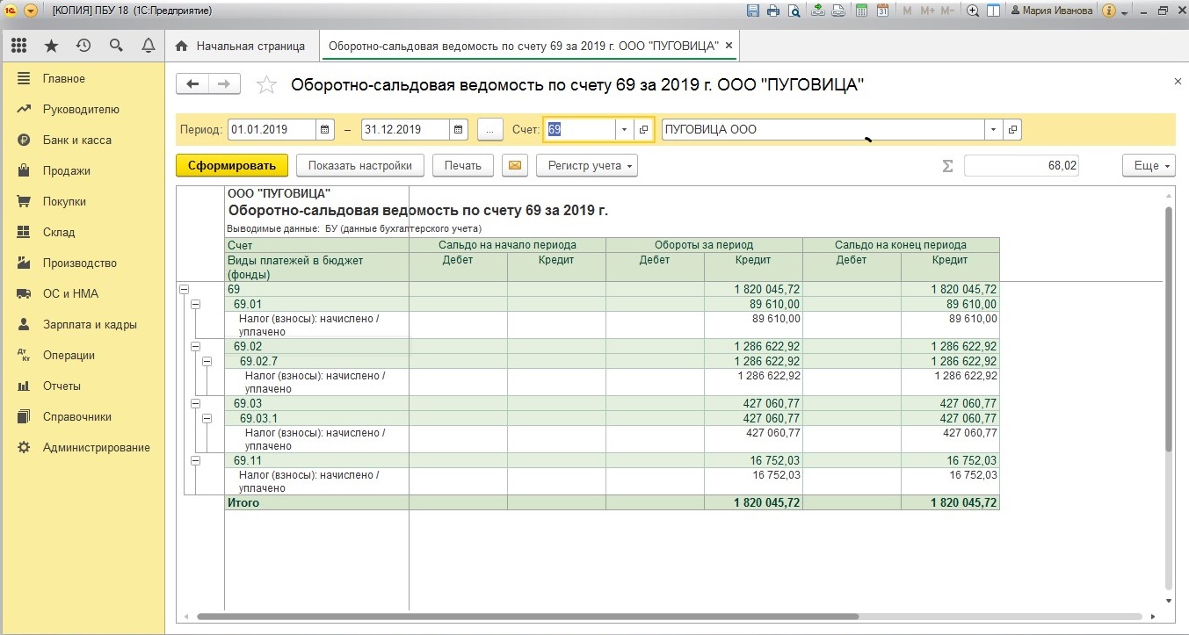Click the sum field showing 68,02
This screenshot has height=635, width=1189.
click(x=1021, y=165)
